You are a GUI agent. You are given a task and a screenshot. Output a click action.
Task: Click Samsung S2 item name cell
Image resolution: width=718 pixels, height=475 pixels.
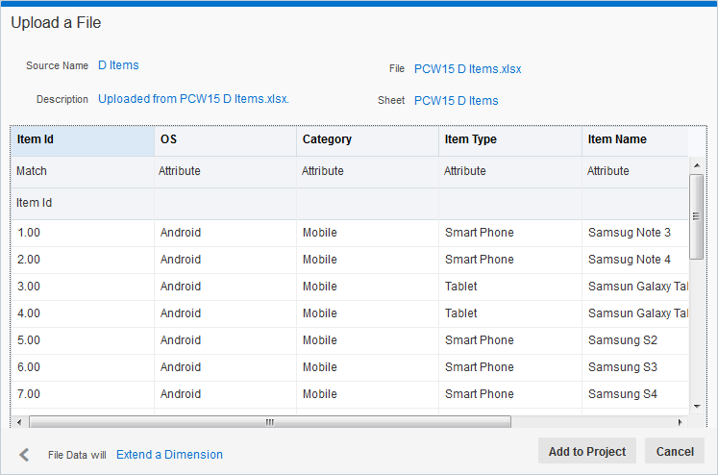(x=635, y=340)
